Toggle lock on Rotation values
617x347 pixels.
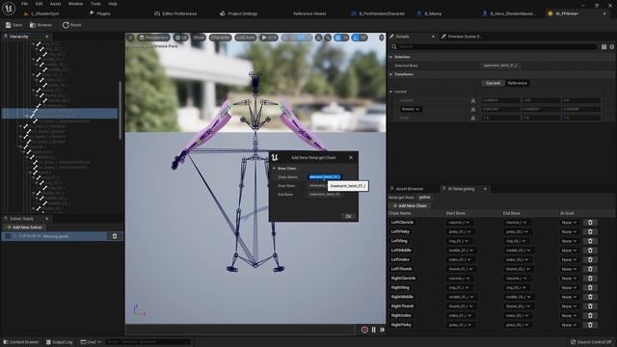click(x=473, y=109)
